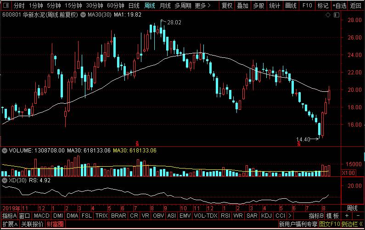Select the CCI indicator

tap(280, 216)
